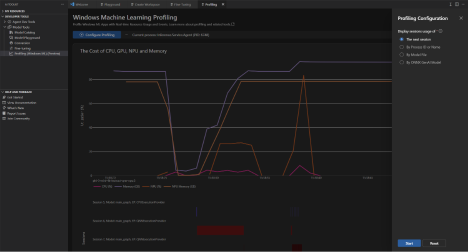
Task: Open AI Toolkit panel more actions ellipsis
Action: (62, 4)
